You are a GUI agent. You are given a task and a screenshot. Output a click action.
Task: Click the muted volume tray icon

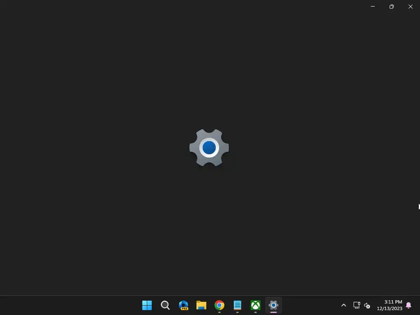point(367,305)
